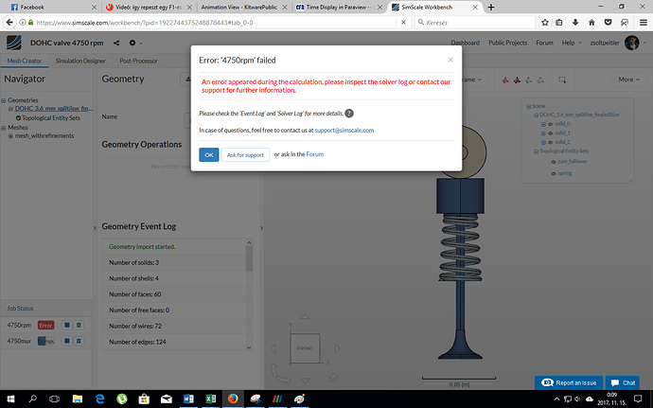Toggle visibility of cam_follower set
653x408 pixels.
tap(554, 162)
